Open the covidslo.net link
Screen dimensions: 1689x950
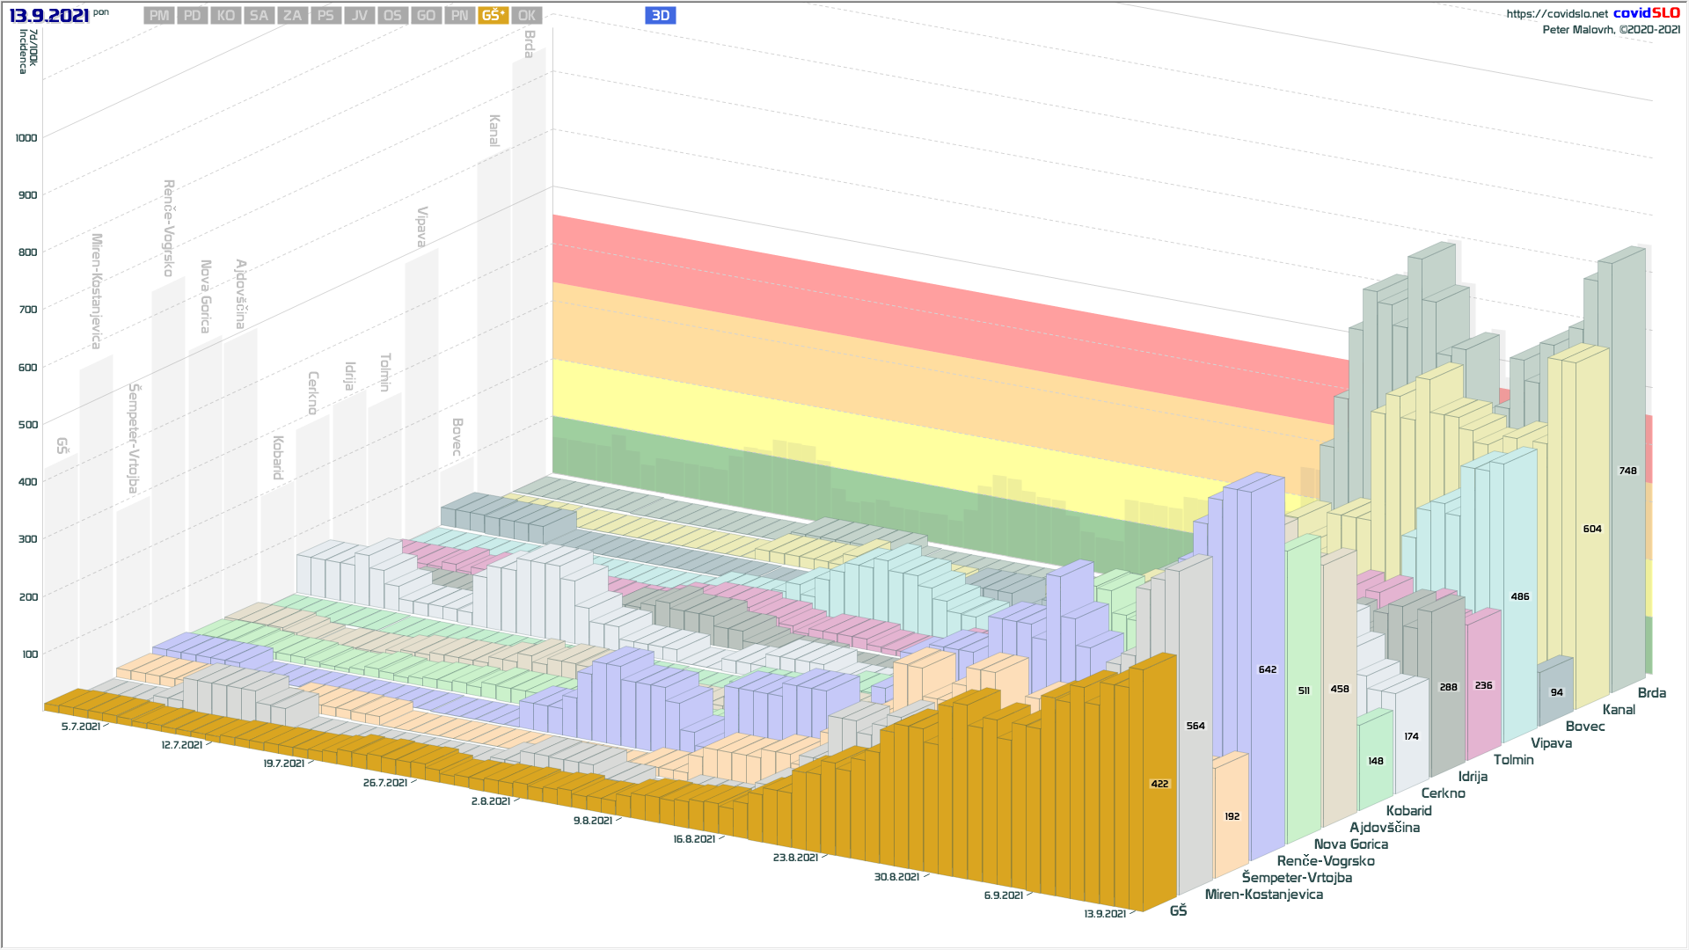[x=1556, y=13]
